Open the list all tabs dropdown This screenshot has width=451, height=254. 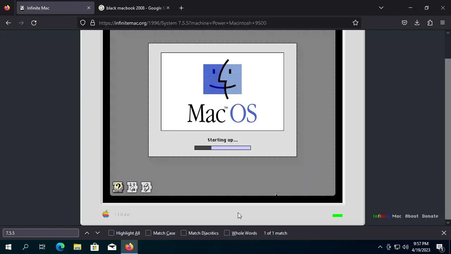pos(381,8)
